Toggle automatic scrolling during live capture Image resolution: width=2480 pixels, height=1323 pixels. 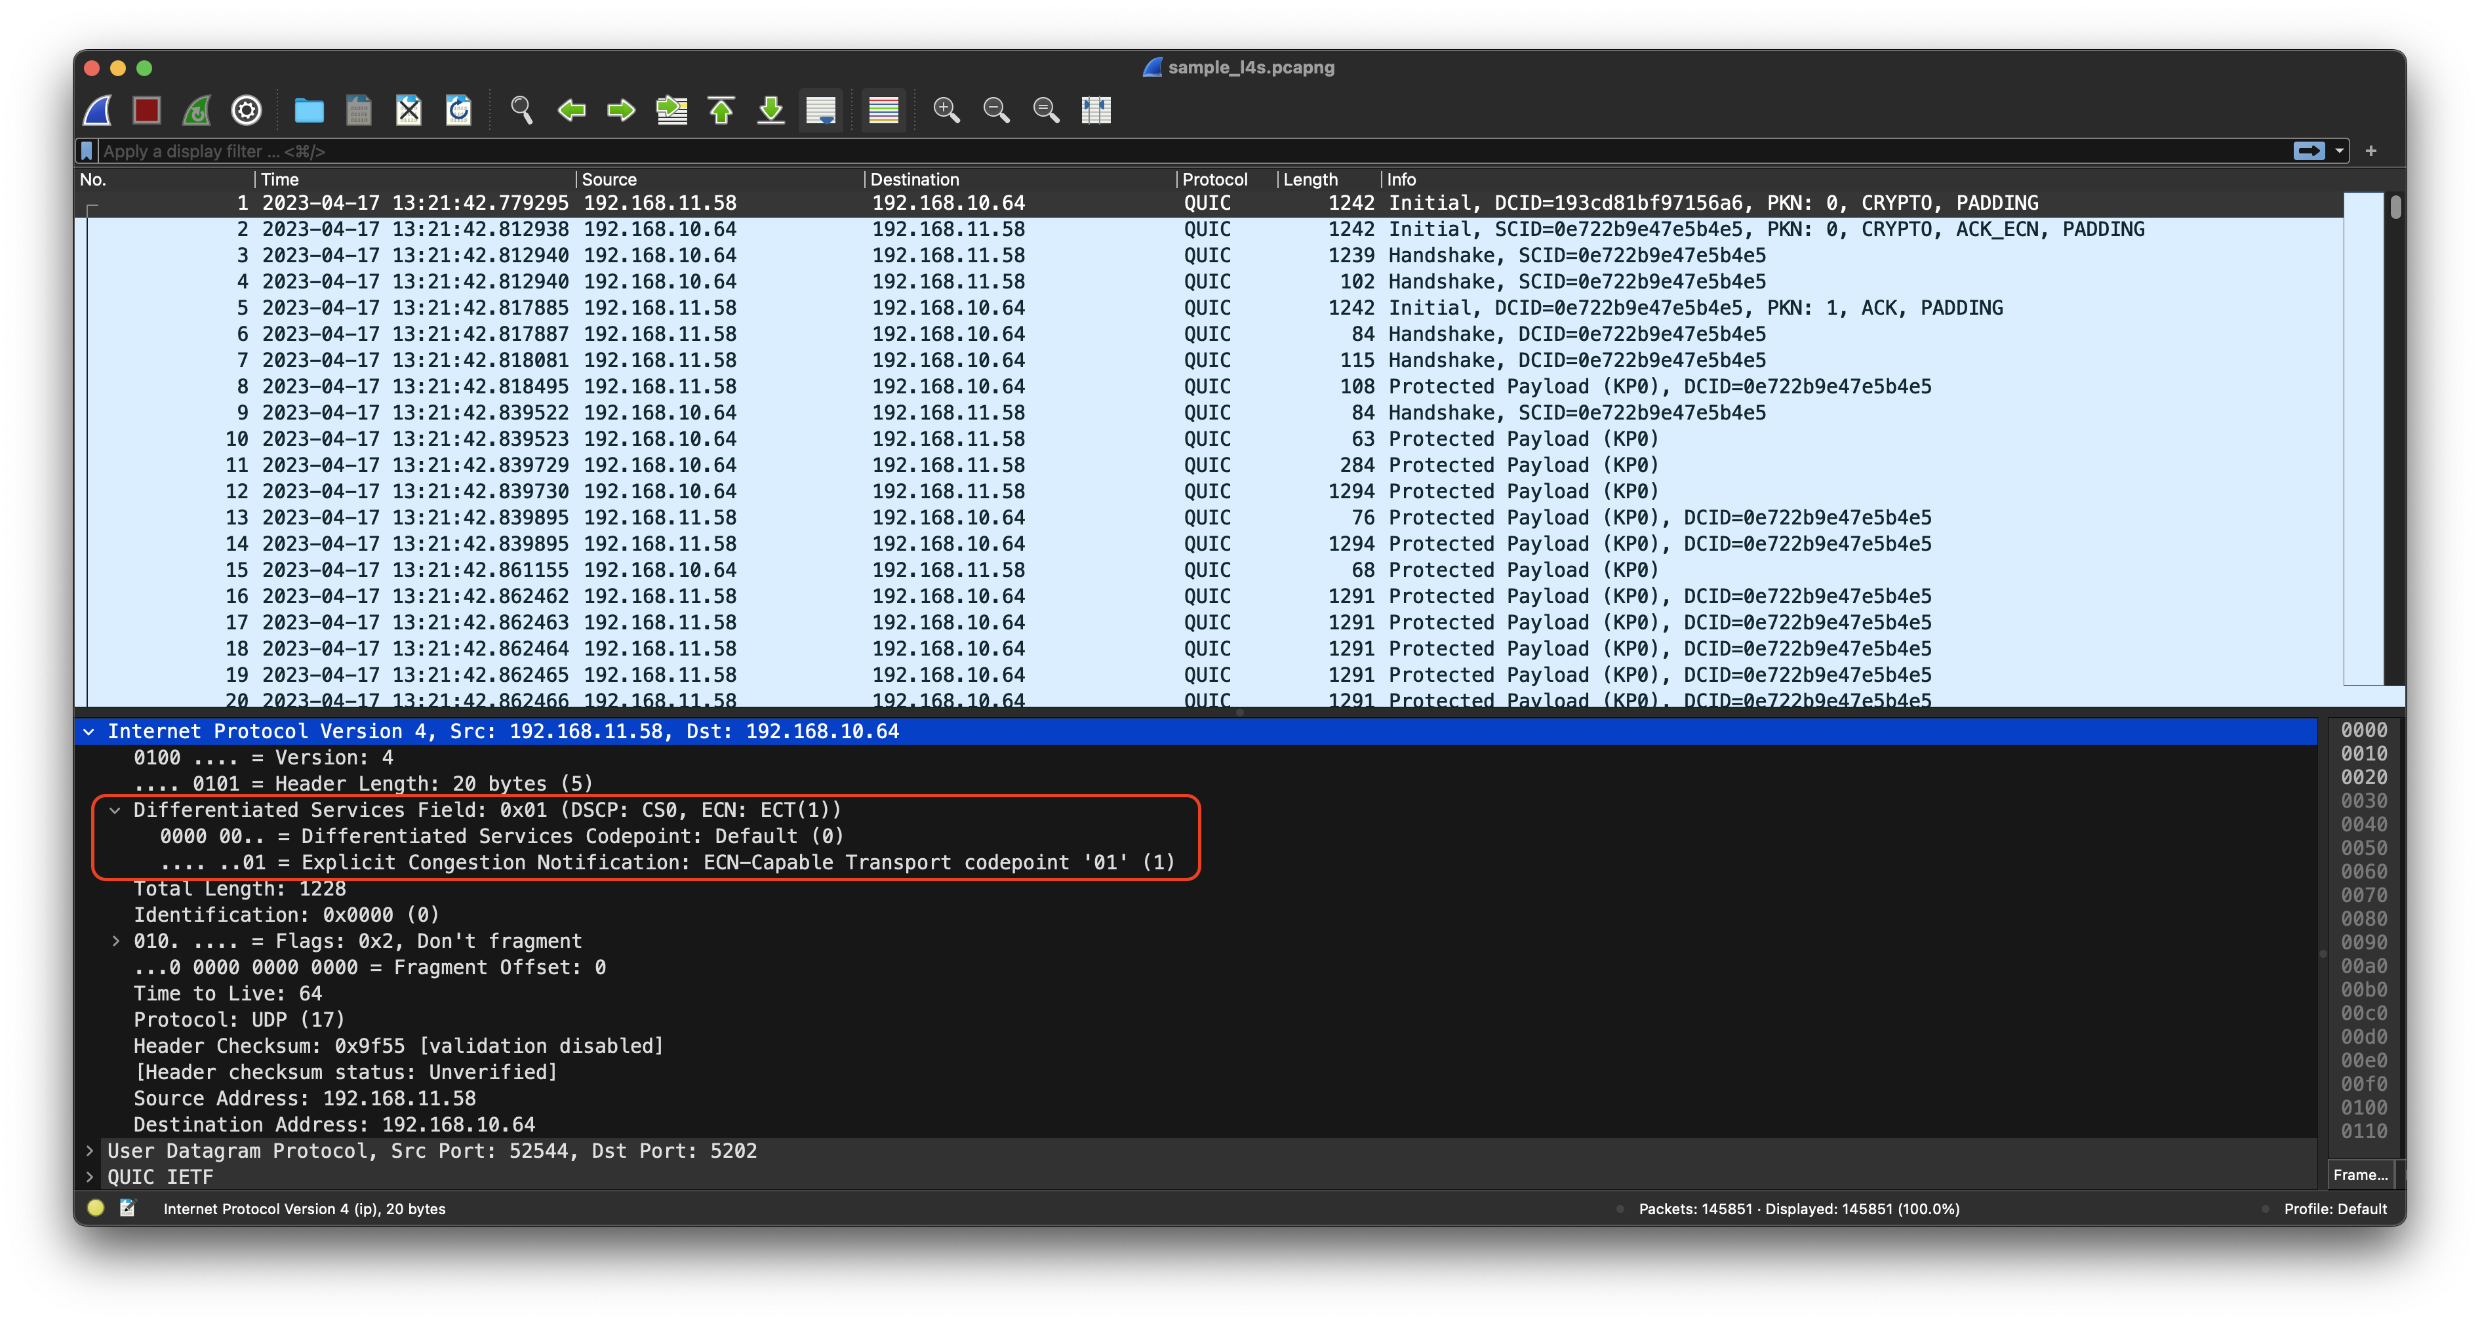tap(820, 109)
